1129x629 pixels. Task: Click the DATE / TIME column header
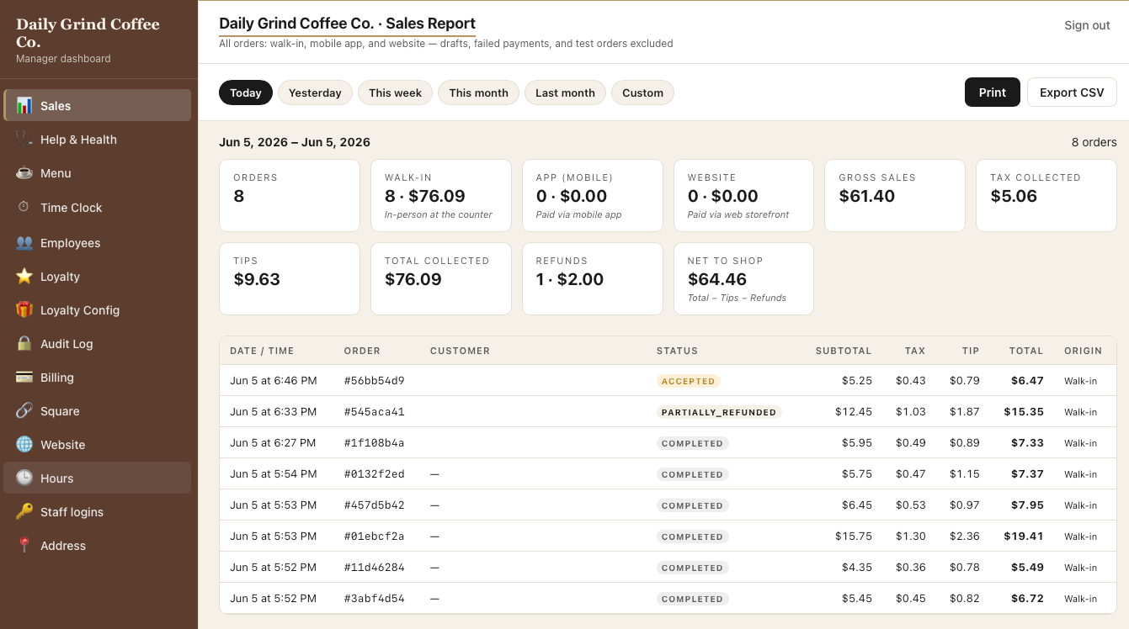262,351
